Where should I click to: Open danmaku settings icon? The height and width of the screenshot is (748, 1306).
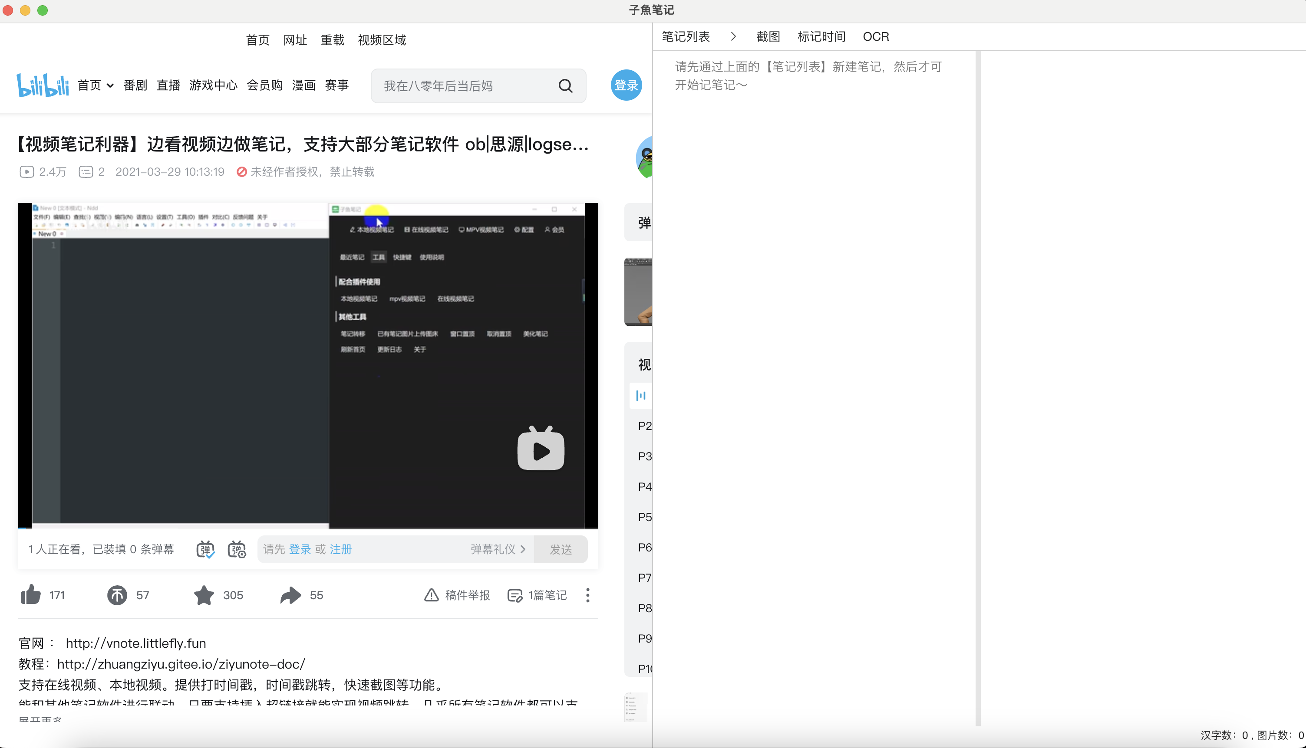pos(237,550)
